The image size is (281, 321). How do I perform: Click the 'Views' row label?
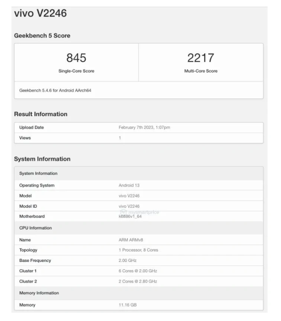point(25,138)
